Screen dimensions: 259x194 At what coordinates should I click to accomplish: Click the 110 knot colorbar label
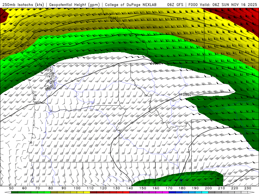[x=90, y=188]
